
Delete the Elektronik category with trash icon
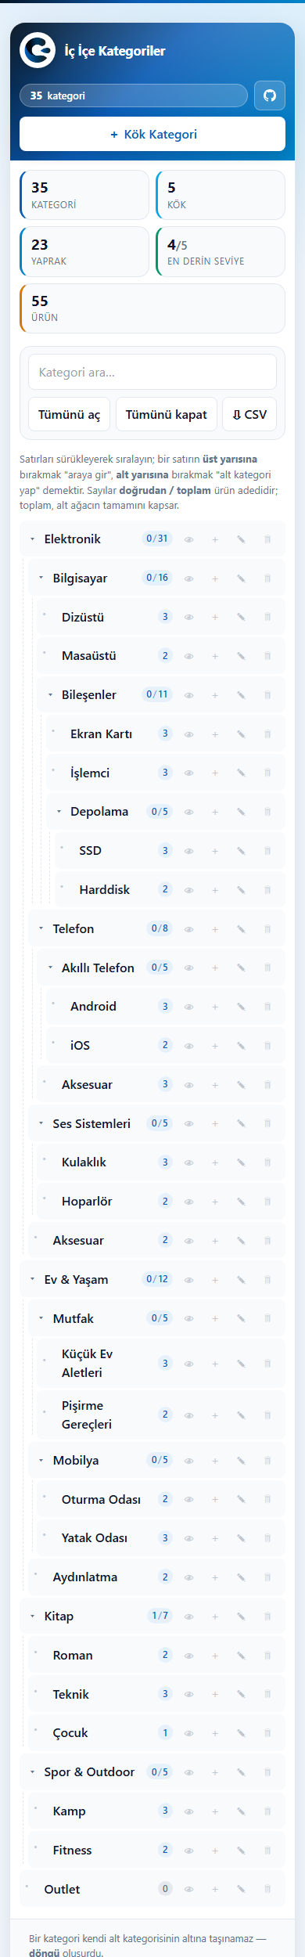(x=267, y=539)
